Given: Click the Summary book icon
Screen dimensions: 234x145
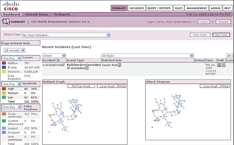Looking at the screenshot, I should 6,21.
